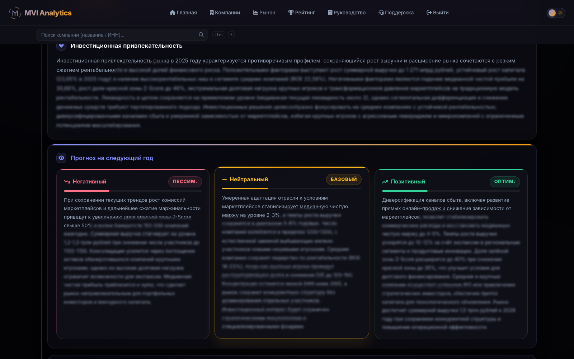The width and height of the screenshot is (574, 359).
Task: Click the БАЗОВЫЙ badge
Action: 344,179
